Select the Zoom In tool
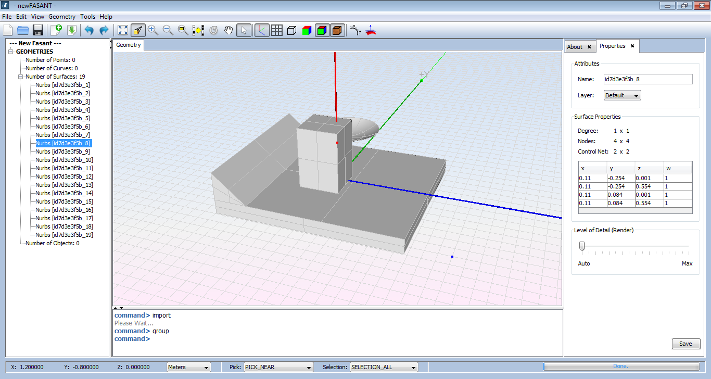Image resolution: width=711 pixels, height=379 pixels. (153, 30)
